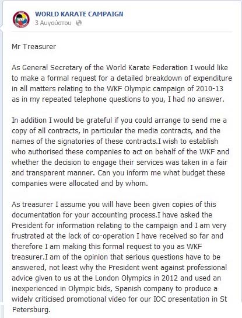Click the line 'companies were allocated and by whom.'
Image resolution: width=242 pixels, height=318 pixels.
[80, 184]
